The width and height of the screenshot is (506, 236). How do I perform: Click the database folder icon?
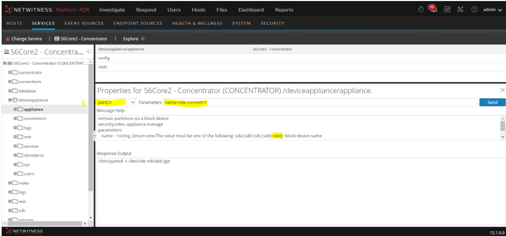[15, 91]
